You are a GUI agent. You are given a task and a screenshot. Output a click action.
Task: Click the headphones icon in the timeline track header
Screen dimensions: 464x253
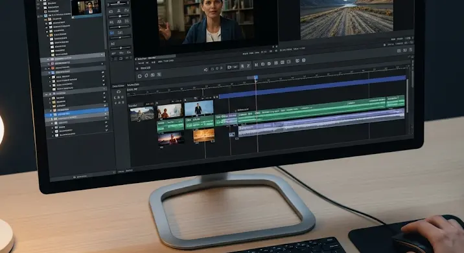click(119, 92)
